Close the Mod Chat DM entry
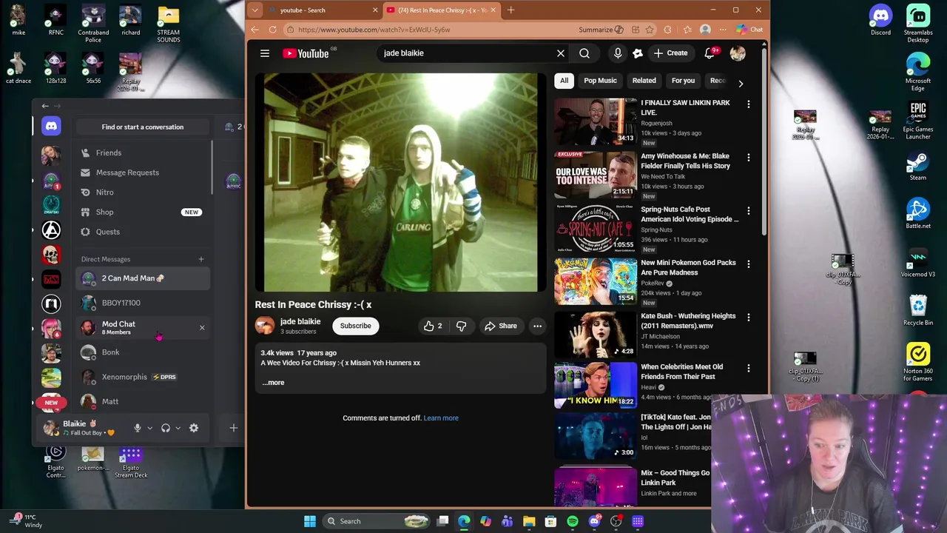Viewport: 947px width, 533px height. coord(202,327)
